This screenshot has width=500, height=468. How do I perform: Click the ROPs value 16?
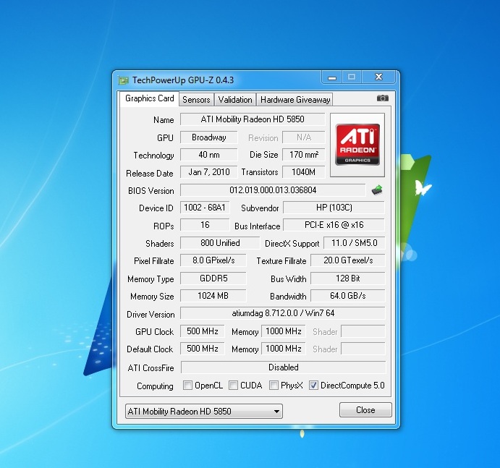(205, 225)
